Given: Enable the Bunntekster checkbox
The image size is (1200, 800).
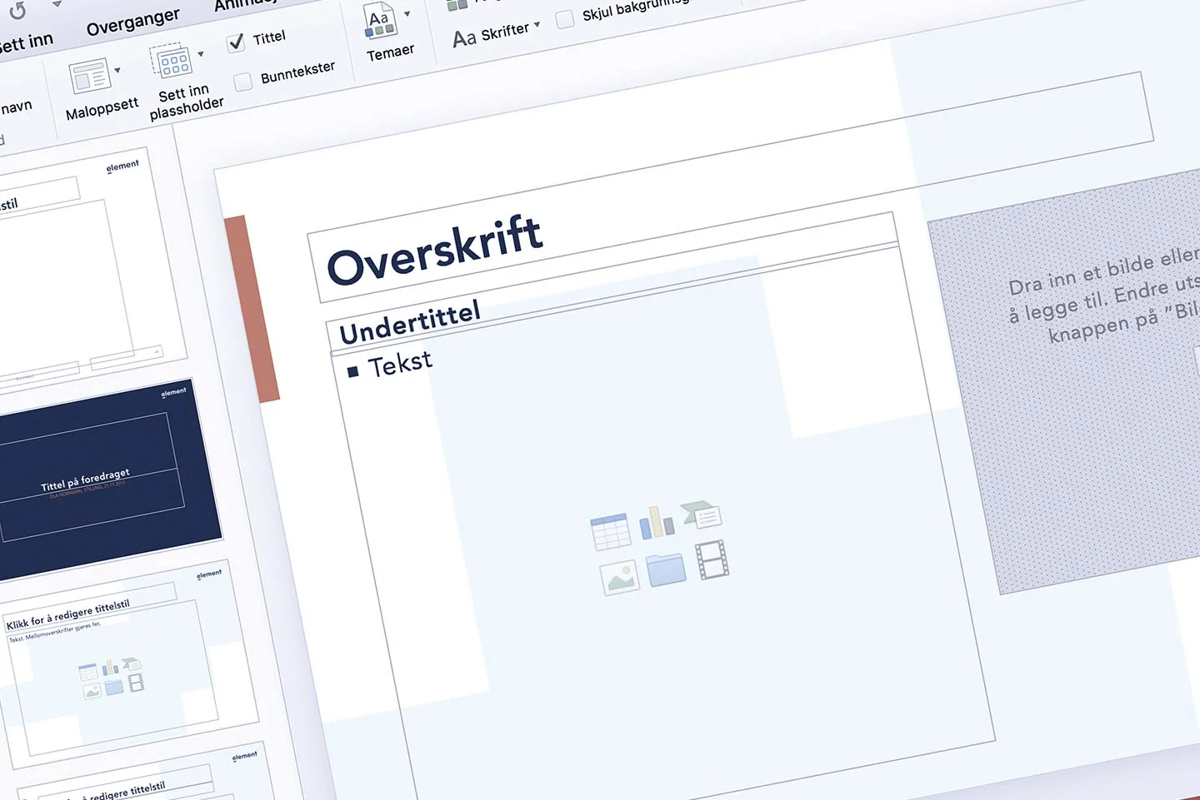Looking at the screenshot, I should tap(243, 82).
